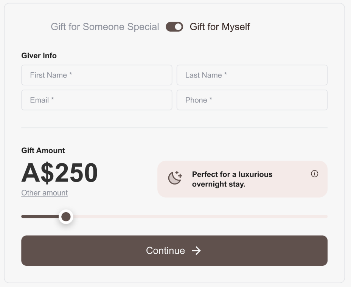Viewport: 351px width, 287px height.
Task: Select the "Gift for Someone Special" option label
Action: coord(105,26)
